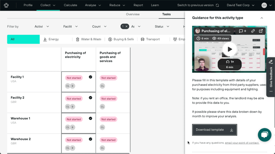Expand the Country filter dropdown
Image resolution: width=275 pixels, height=154 pixels.
(99, 26)
